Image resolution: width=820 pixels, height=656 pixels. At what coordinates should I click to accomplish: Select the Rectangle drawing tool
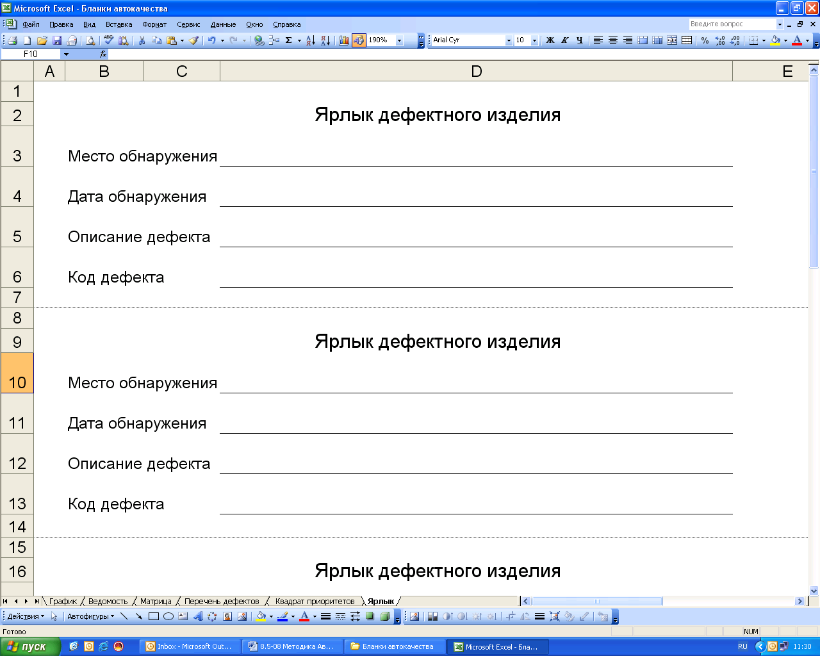(154, 616)
